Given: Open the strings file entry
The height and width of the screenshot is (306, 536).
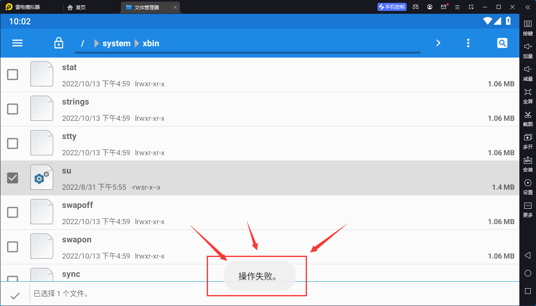Looking at the screenshot, I should (x=75, y=102).
